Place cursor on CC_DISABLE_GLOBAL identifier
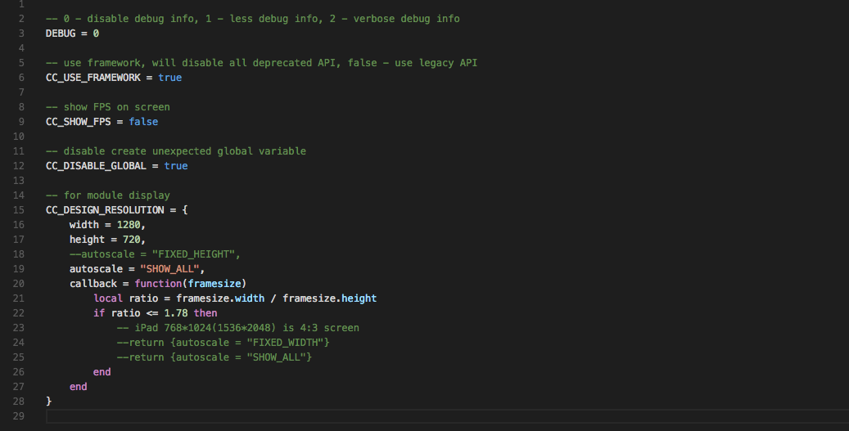Screen dimensions: 849x431 98,166
